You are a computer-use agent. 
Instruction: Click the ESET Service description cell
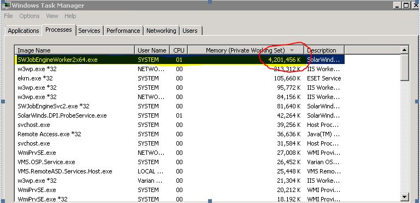324,78
